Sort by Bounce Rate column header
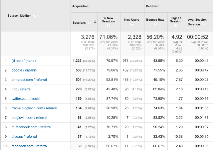Image resolution: width=213 pixels, height=150 pixels. pos(155,20)
